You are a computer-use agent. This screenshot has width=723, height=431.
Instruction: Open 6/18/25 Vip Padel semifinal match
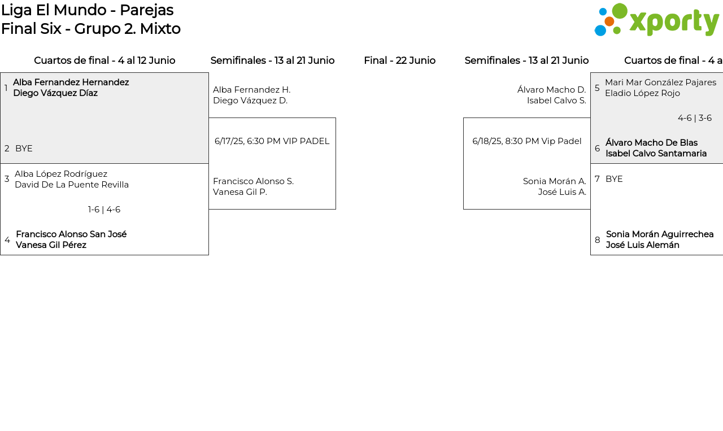526,141
